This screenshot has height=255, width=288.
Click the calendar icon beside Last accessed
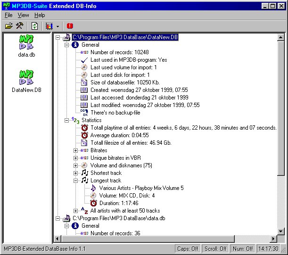tap(84, 98)
